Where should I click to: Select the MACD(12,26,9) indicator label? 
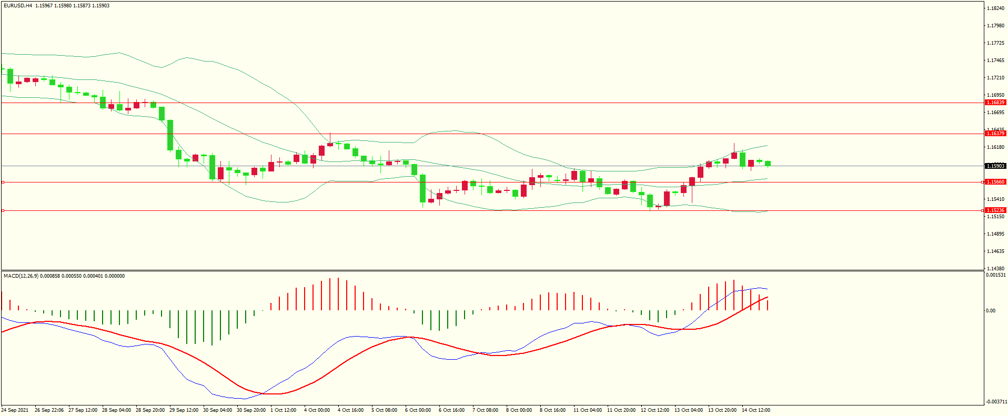pos(21,276)
